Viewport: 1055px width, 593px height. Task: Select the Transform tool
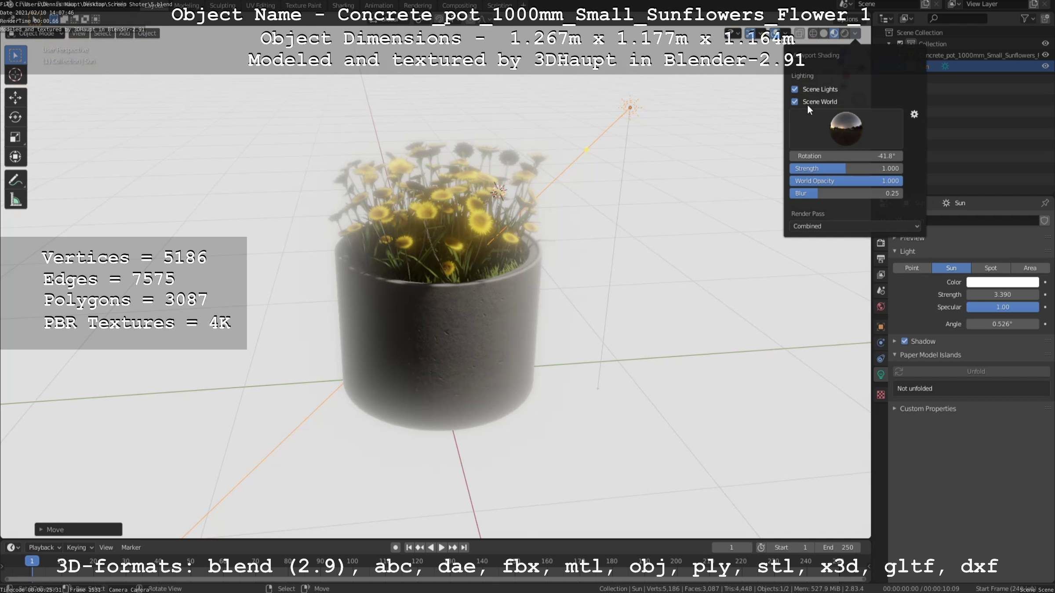coord(15,157)
